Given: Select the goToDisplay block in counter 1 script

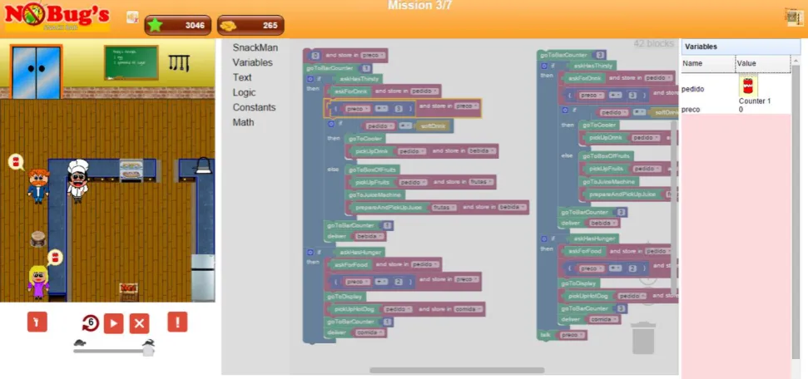Looking at the screenshot, I should (345, 297).
